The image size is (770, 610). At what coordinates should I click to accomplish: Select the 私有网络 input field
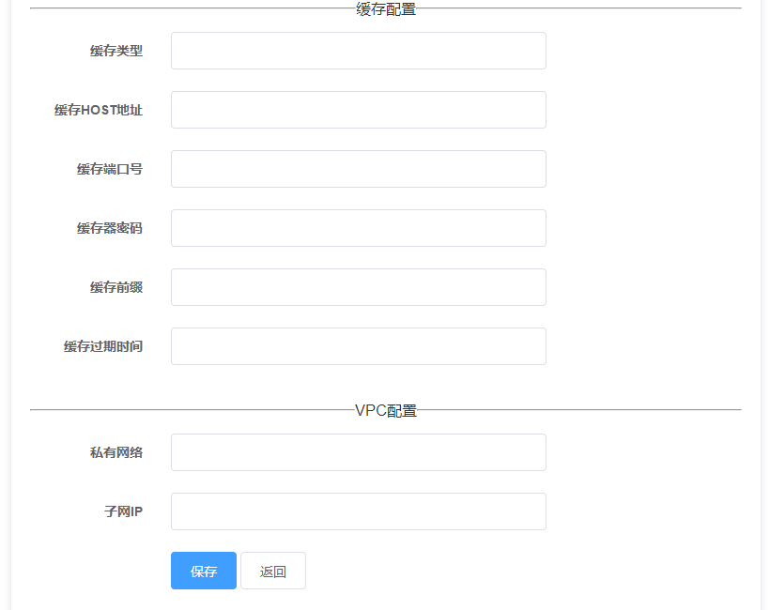coord(359,452)
